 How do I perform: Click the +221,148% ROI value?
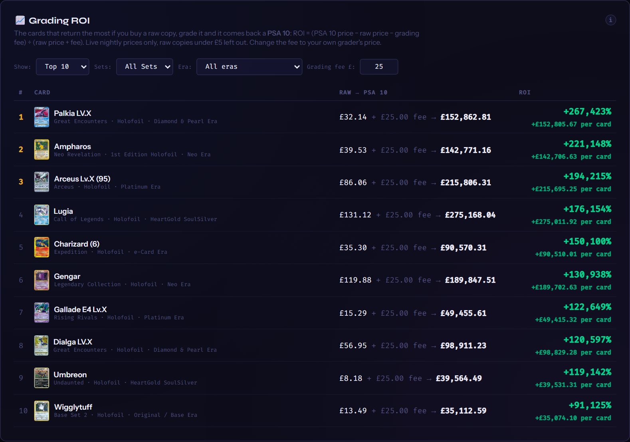[x=587, y=144]
